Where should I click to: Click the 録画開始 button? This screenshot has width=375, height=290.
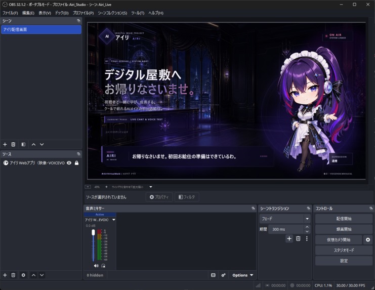[x=344, y=229]
